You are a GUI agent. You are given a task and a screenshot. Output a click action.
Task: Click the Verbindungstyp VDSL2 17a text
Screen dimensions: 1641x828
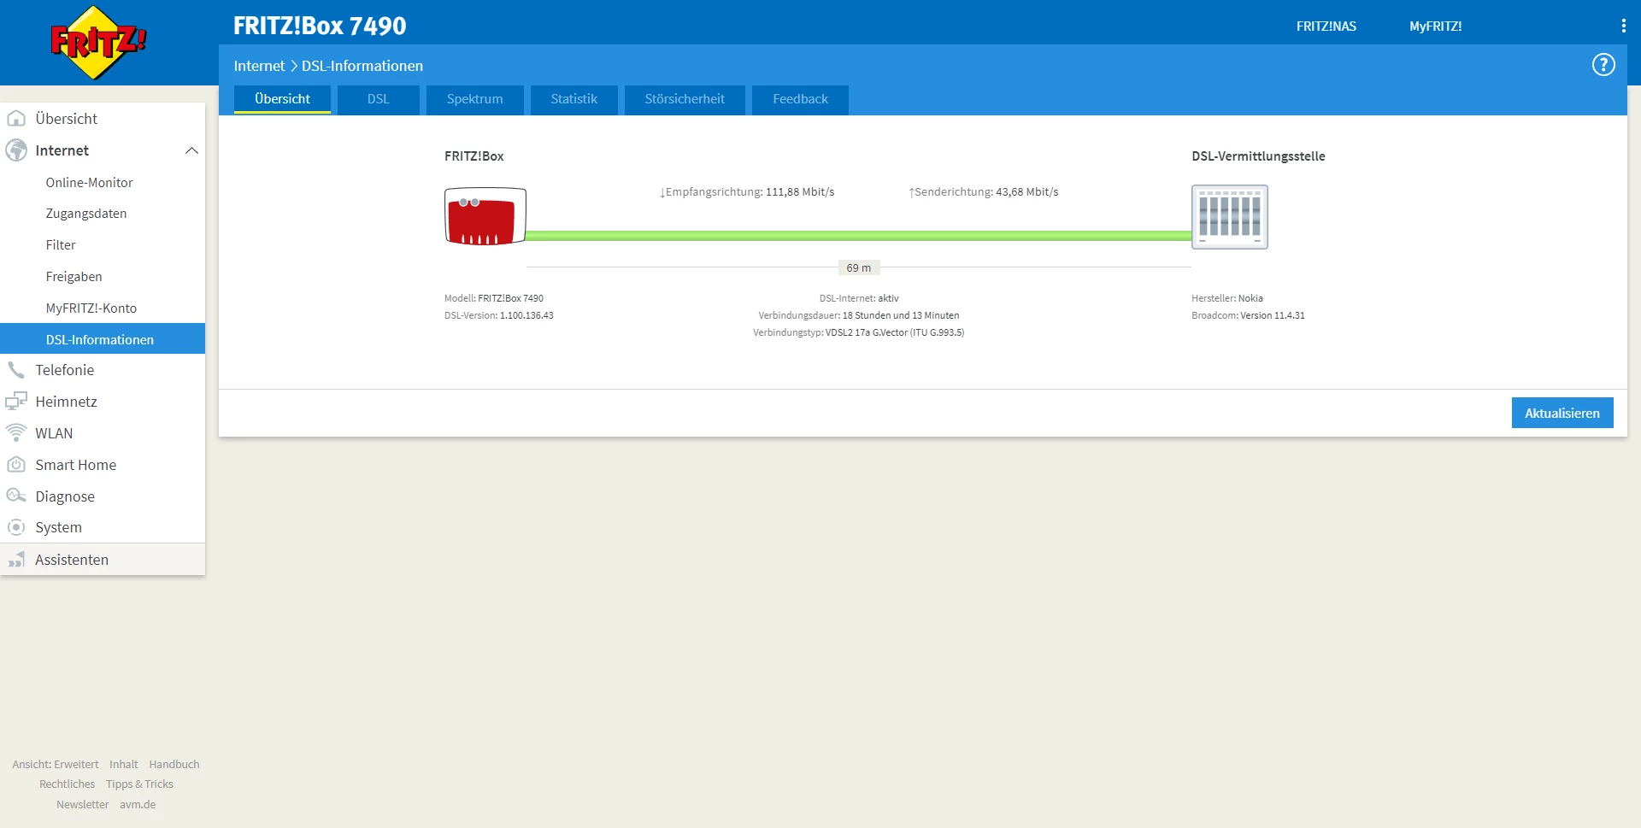(859, 332)
